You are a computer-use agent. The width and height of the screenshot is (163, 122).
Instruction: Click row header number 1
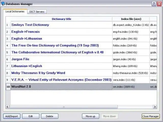(x=8, y=25)
